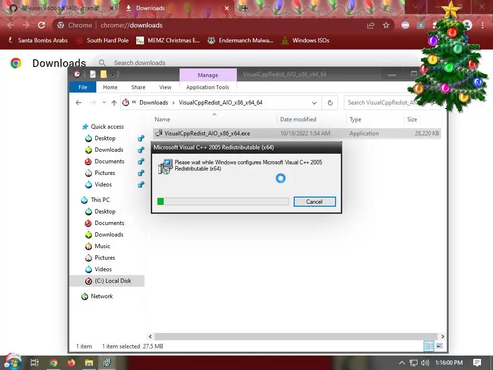
Task: Go up one folder level
Action: pos(114,103)
